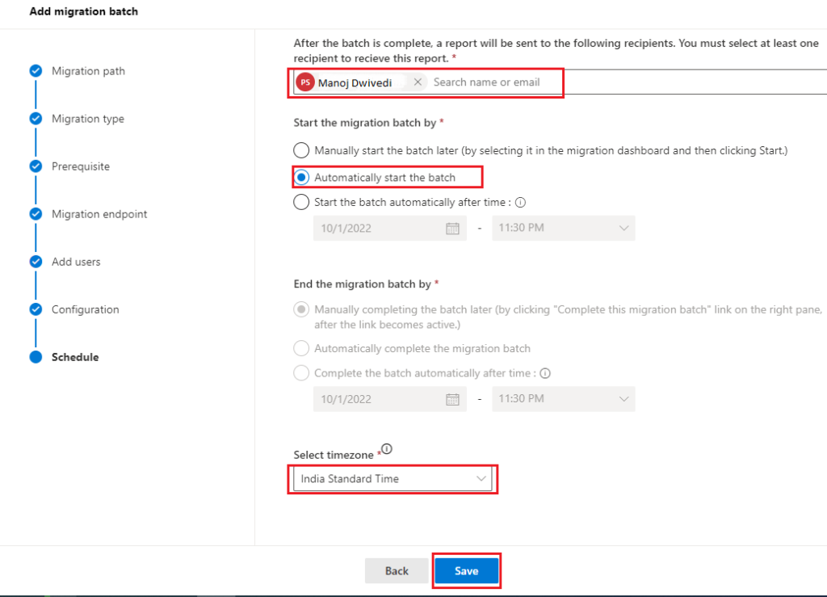Click the Schedule step current-step dot
The width and height of the screenshot is (827, 597).
tap(36, 357)
